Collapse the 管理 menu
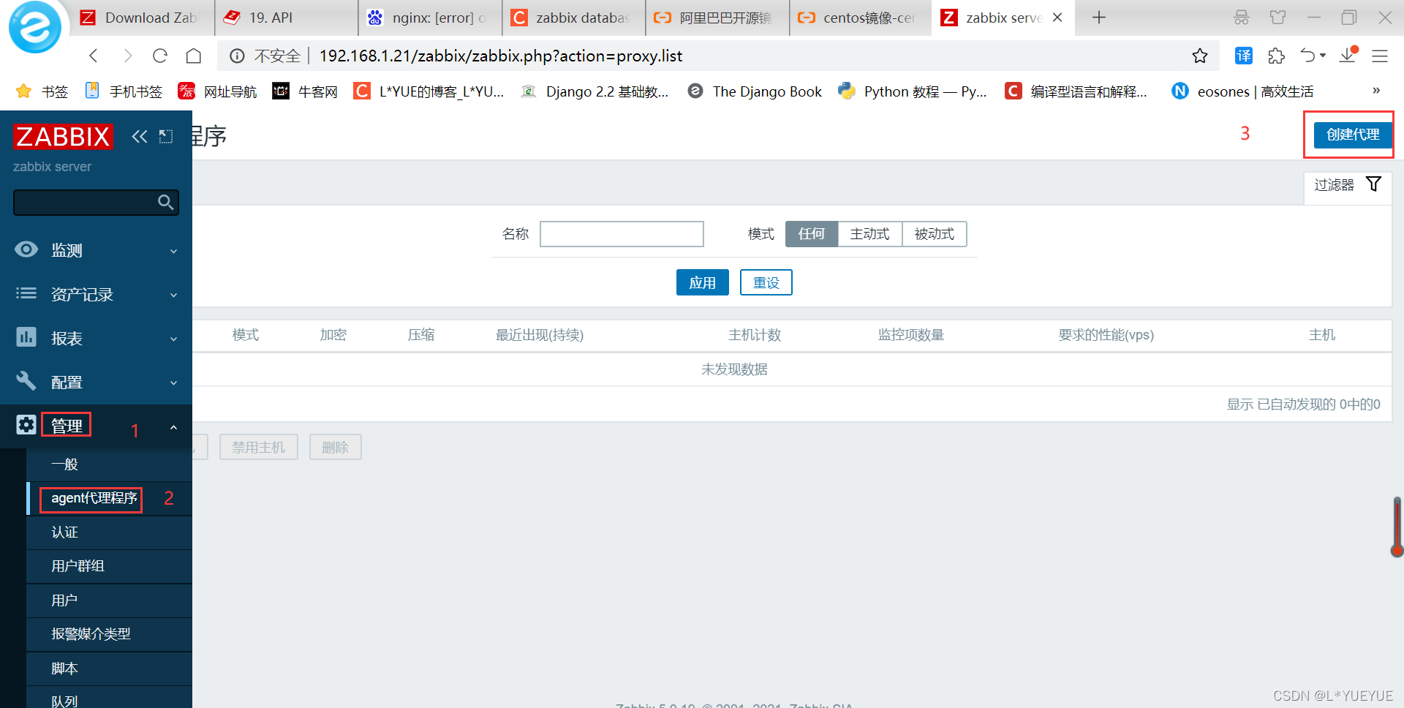 tap(96, 426)
